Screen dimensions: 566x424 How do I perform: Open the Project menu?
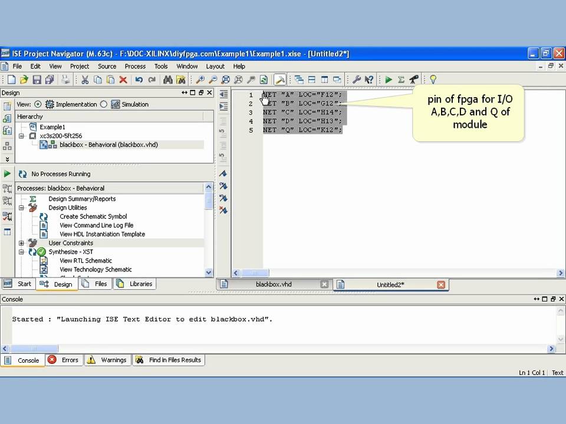click(80, 67)
